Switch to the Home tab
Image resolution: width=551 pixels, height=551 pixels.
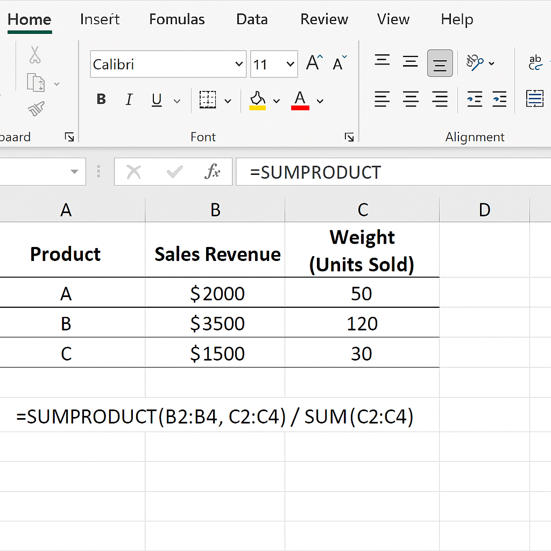point(30,19)
